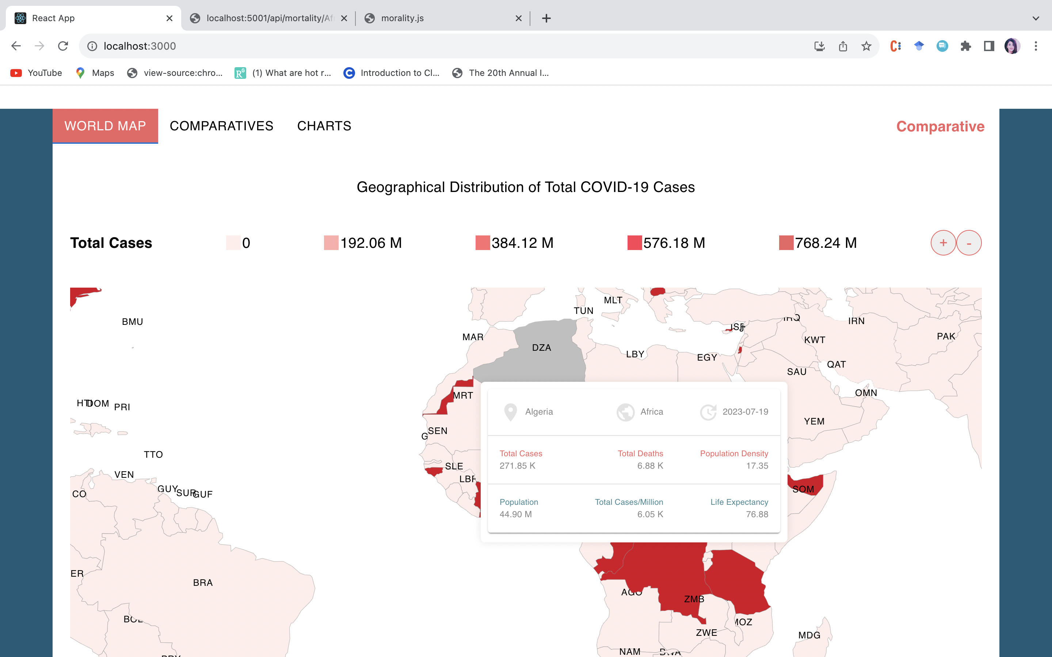
Task: Click the 576.18 M legend color swatch
Action: (x=634, y=243)
